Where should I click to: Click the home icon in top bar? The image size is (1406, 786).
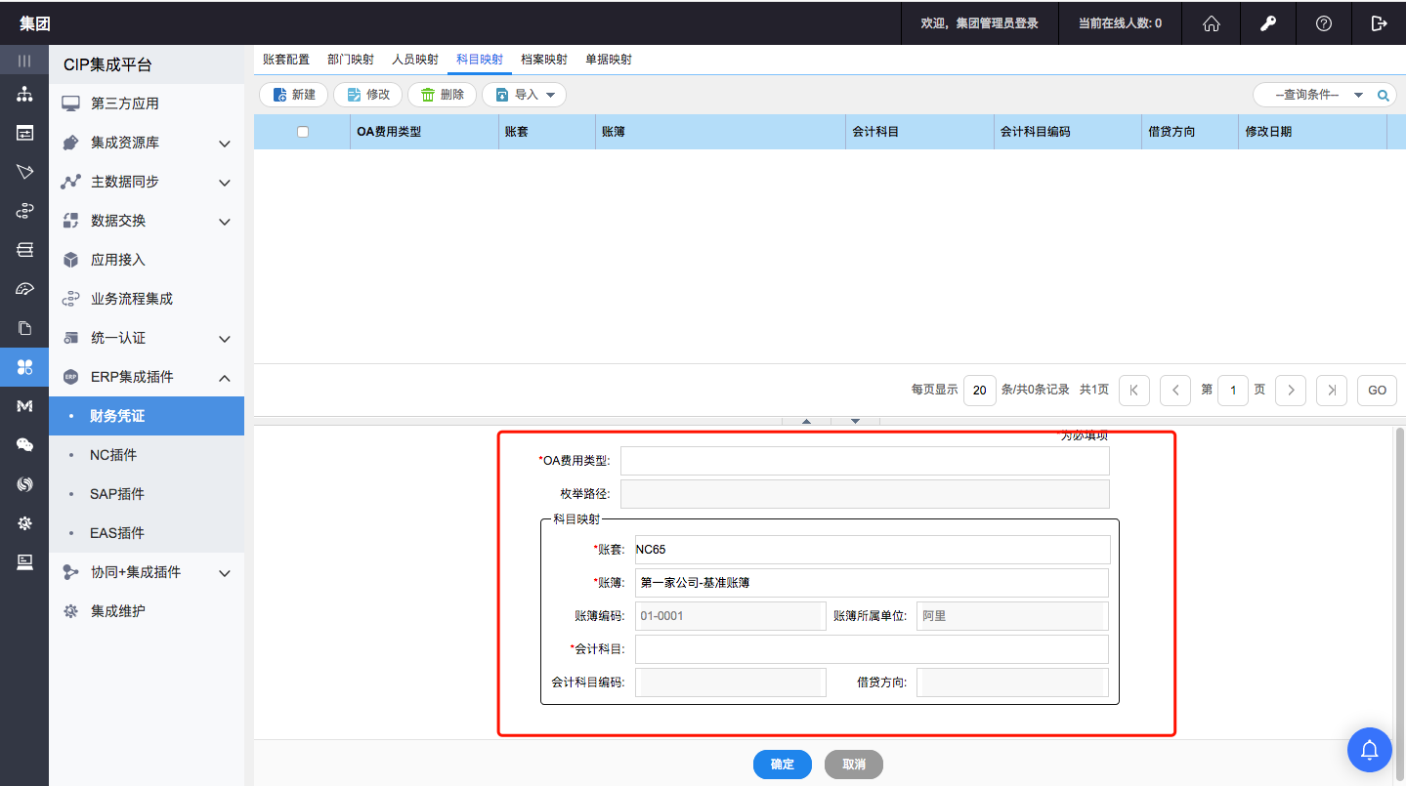click(1212, 23)
